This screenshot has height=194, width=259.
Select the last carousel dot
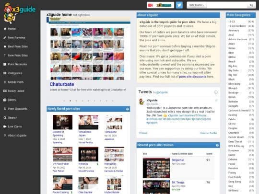point(113,101)
